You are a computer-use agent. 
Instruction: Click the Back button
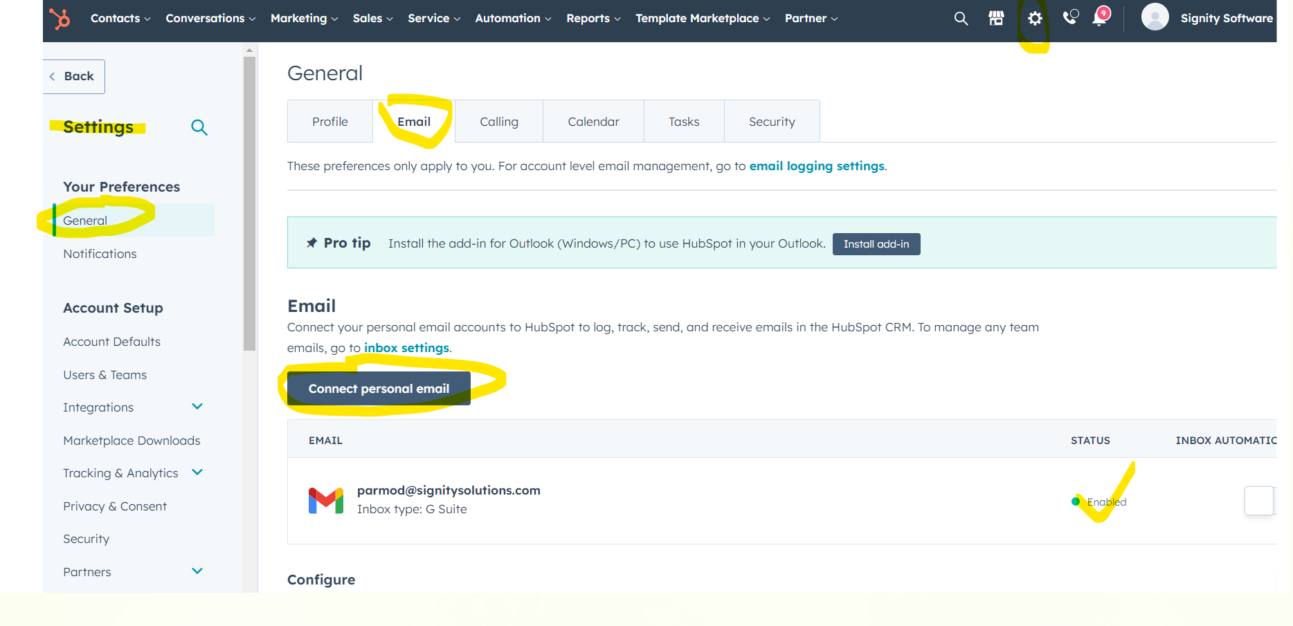74,76
